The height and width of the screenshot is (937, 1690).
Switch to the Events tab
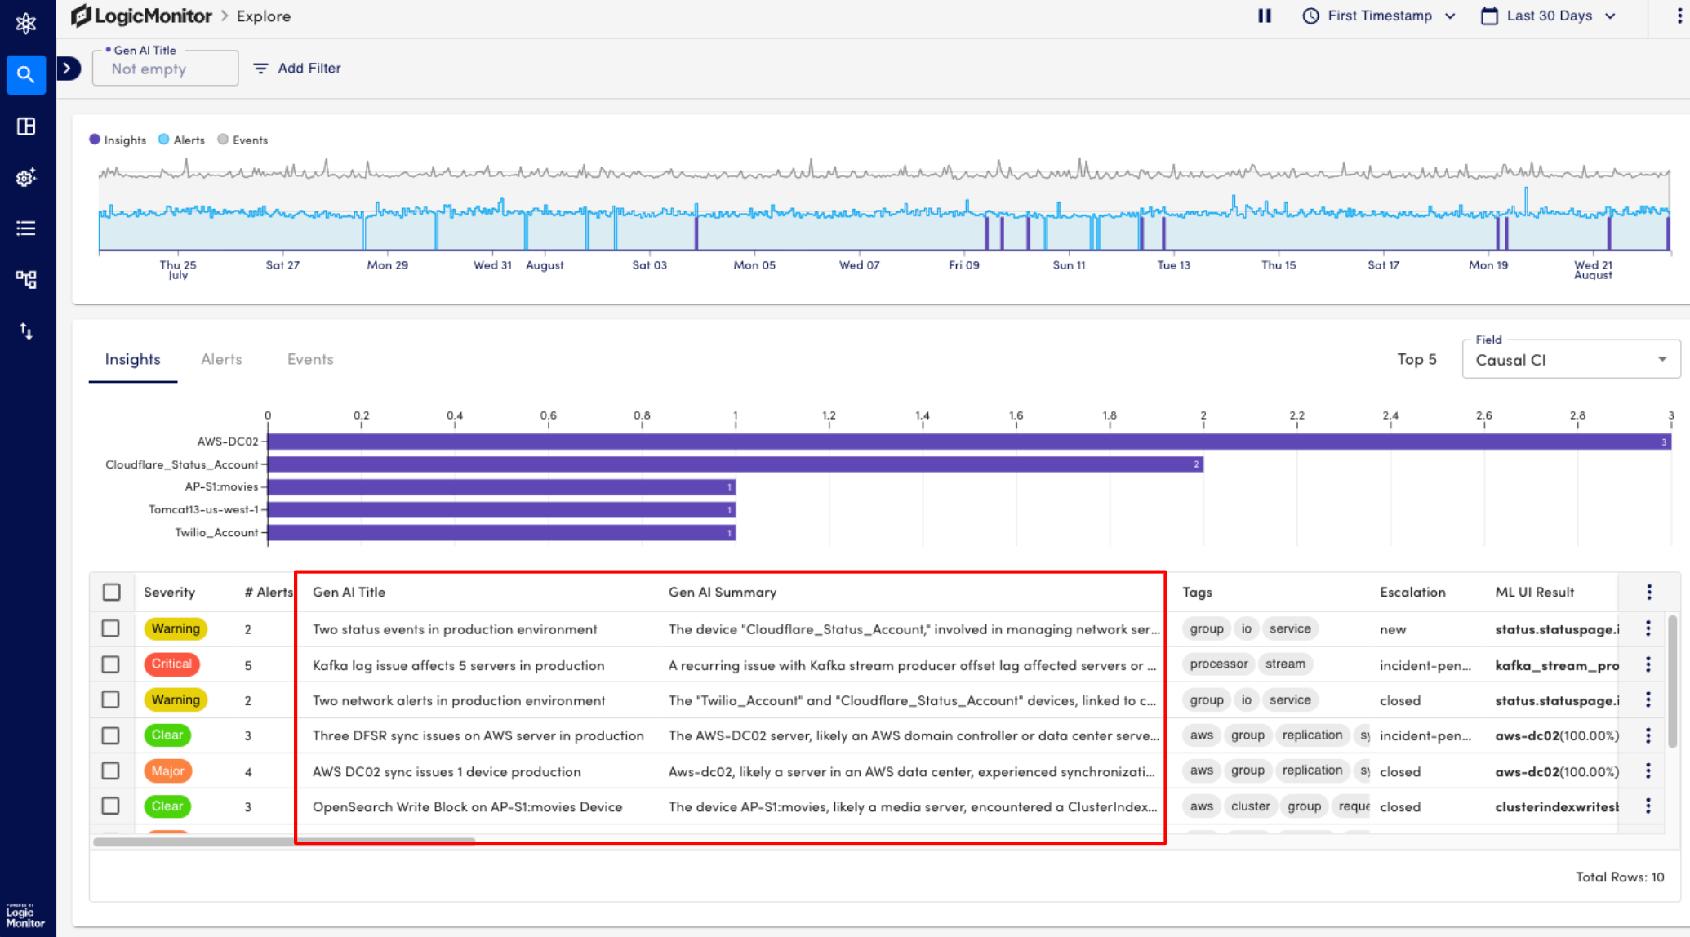coord(310,359)
